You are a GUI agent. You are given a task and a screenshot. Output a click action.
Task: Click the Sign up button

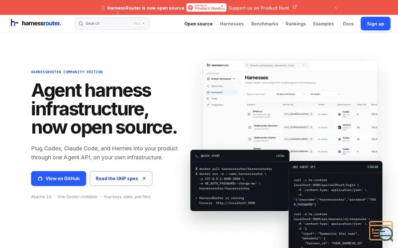tap(376, 23)
